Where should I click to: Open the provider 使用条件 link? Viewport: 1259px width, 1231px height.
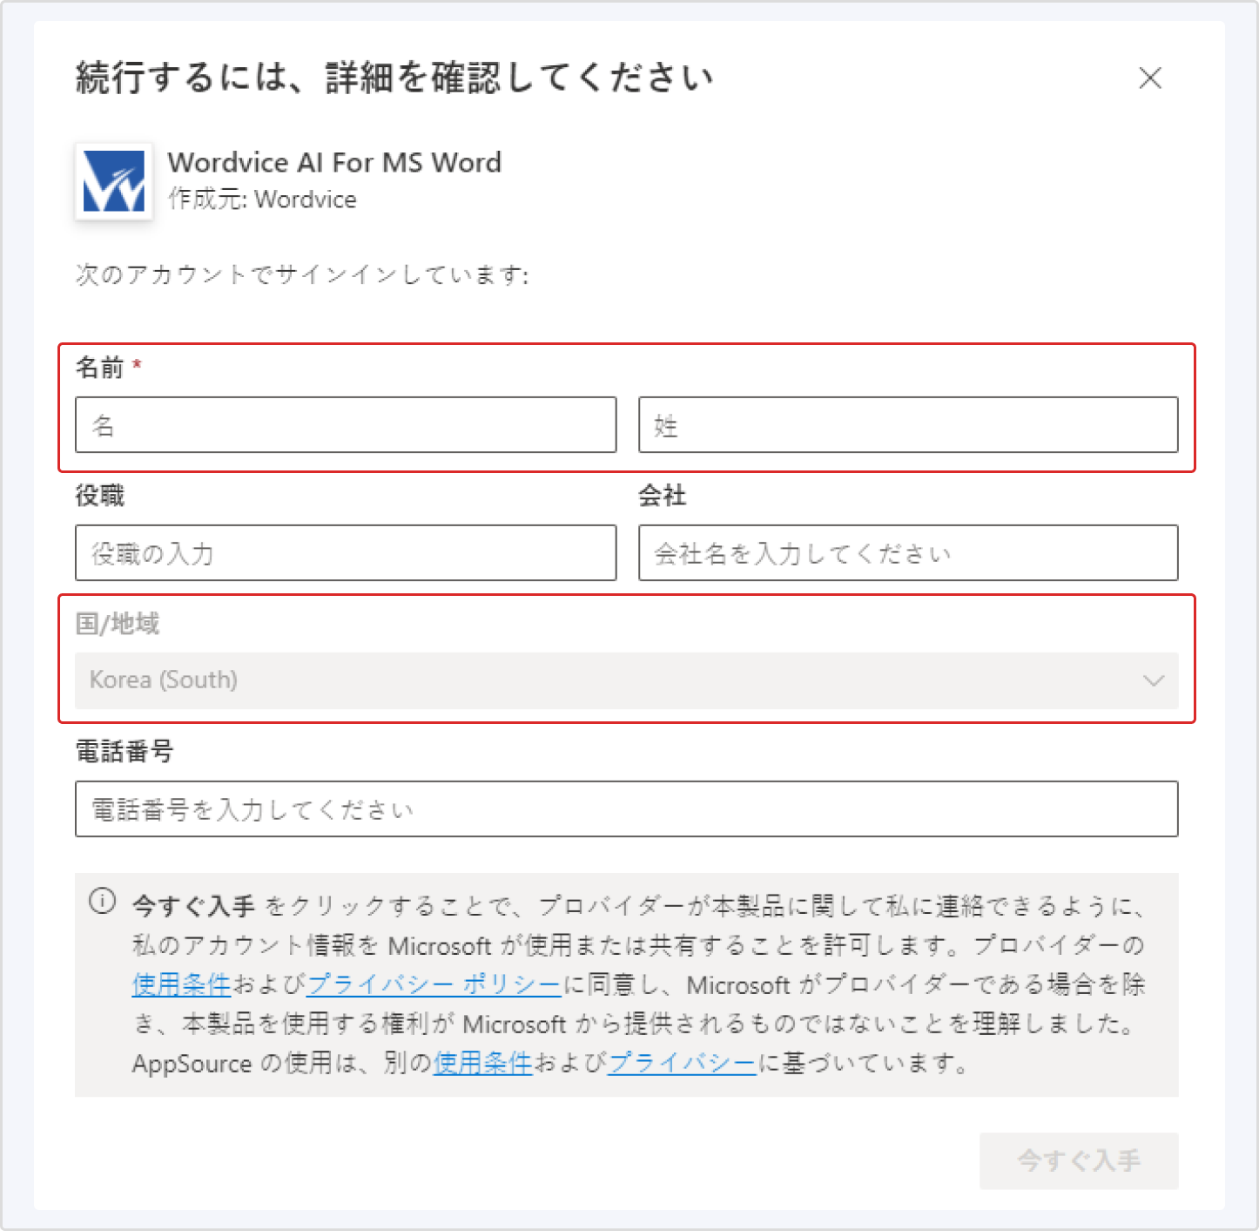[179, 984]
